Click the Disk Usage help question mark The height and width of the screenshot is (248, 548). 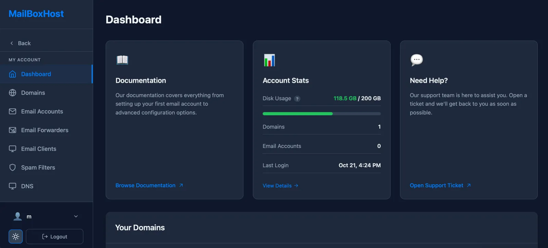point(297,99)
